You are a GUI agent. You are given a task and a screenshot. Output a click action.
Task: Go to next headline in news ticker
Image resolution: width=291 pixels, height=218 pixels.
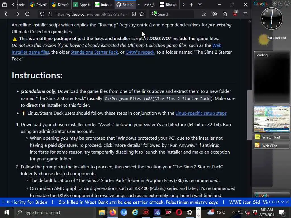[x=269, y=202]
